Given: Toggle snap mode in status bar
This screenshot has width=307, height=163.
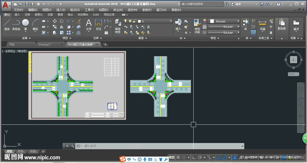Looking at the screenshot, I should (184, 157).
